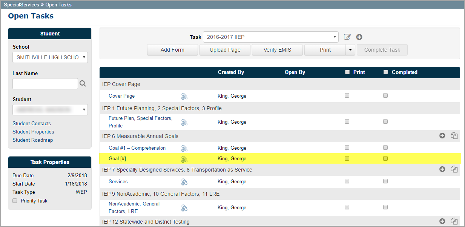
Task: Open the Student Roadmap link
Action: (x=33, y=140)
